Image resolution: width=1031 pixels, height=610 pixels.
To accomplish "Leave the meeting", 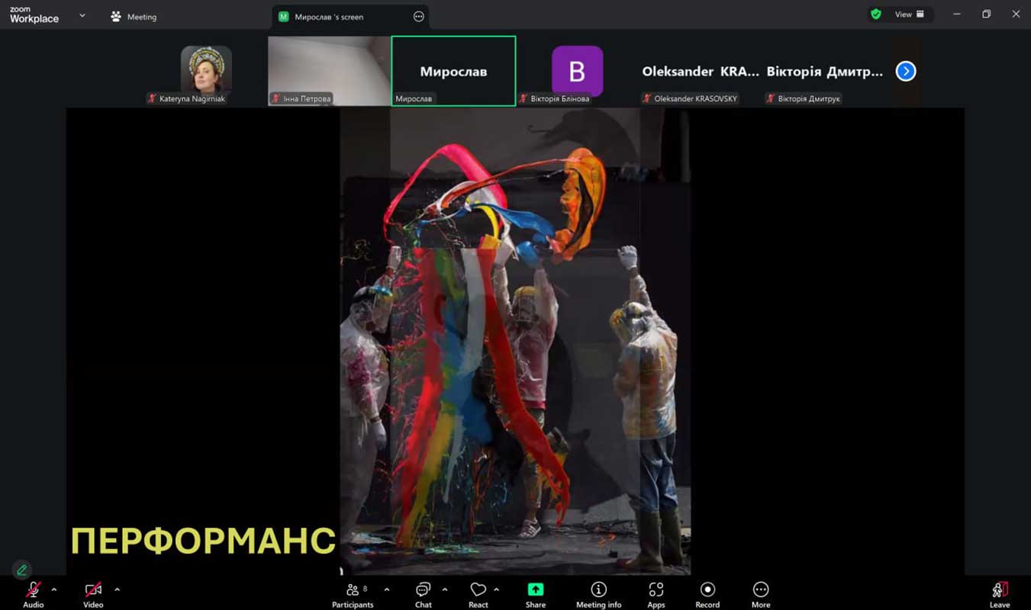I will (x=999, y=593).
